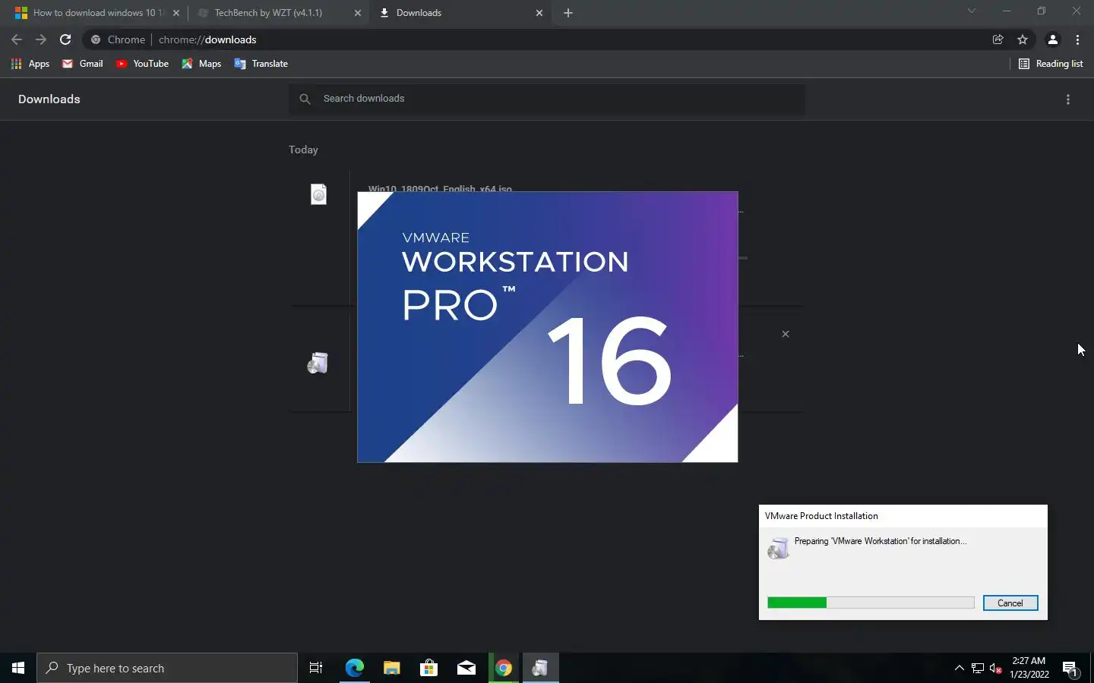Launch Microsoft Edge from the taskbar
This screenshot has width=1094, height=683.
354,668
